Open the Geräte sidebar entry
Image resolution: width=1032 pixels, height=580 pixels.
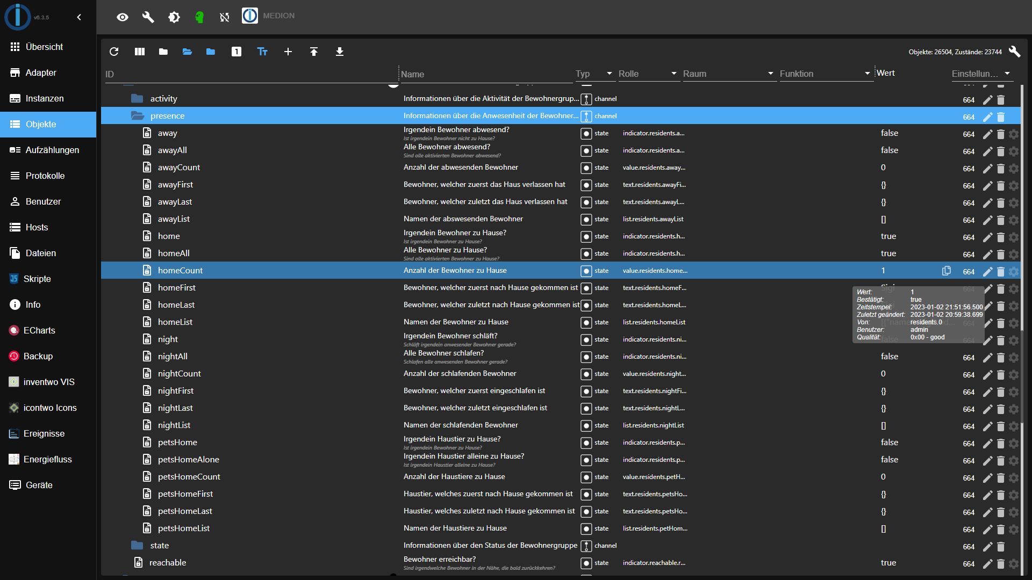coord(48,485)
